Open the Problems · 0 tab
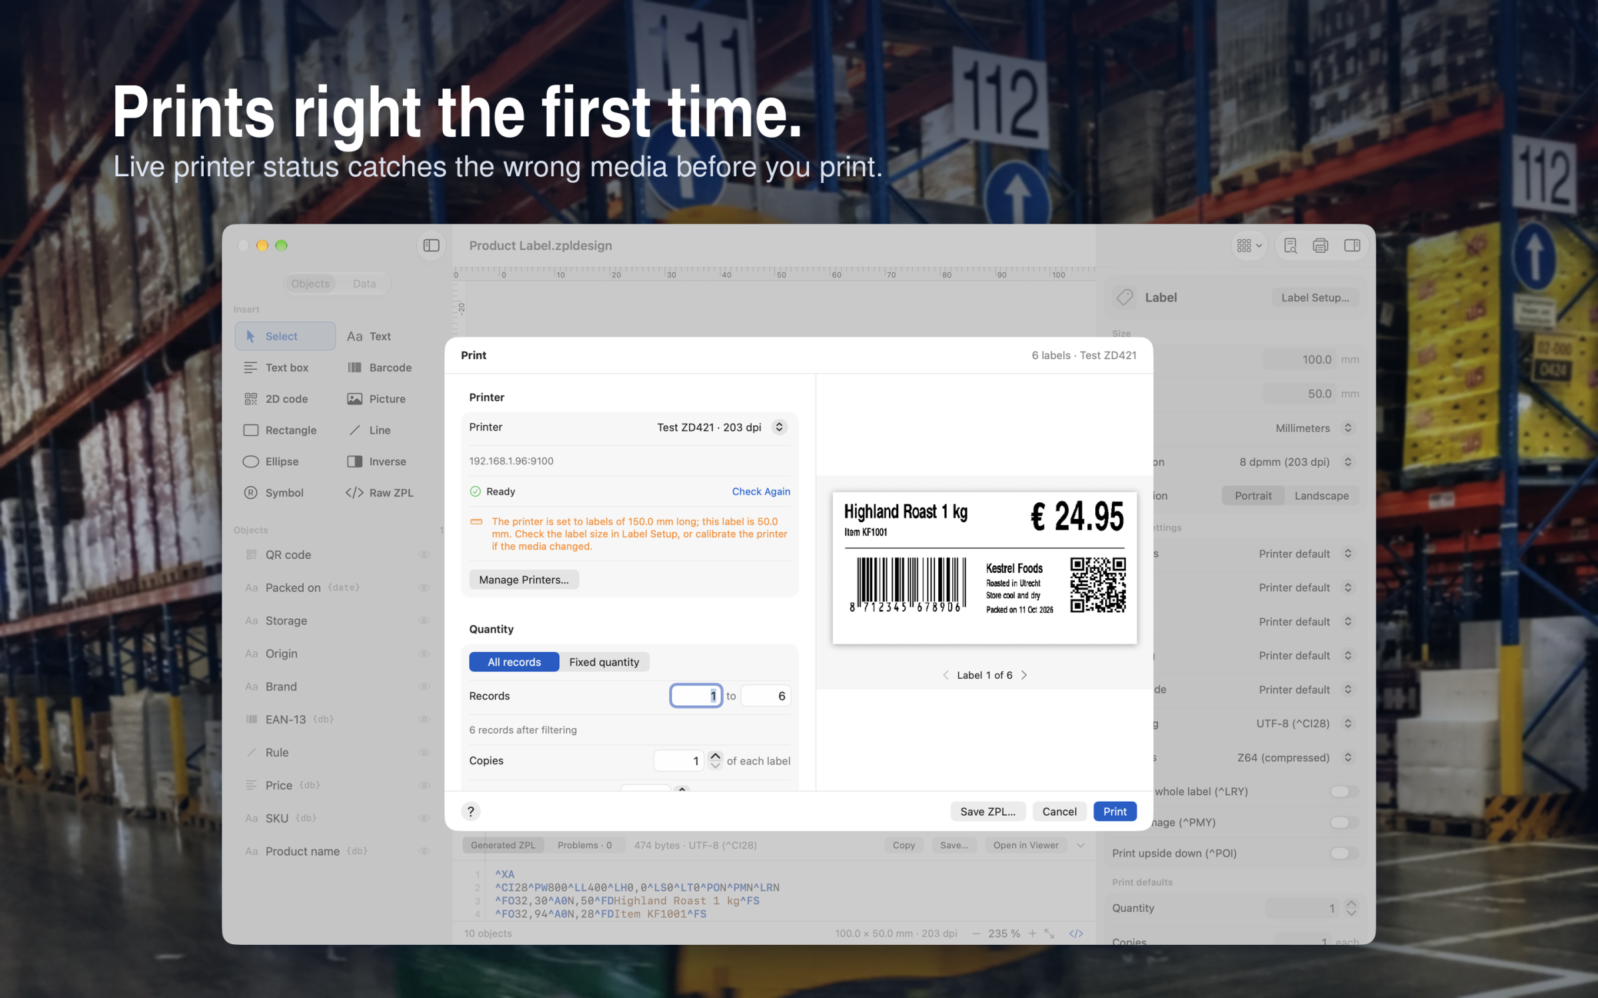 [x=585, y=845]
